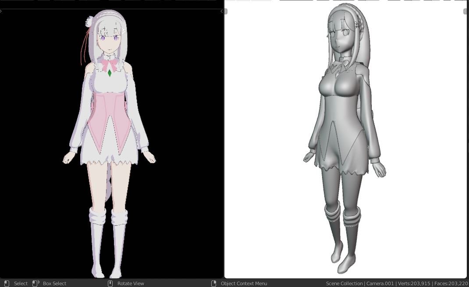Click the colored character in the left viewport
469x287 pixels.
pyautogui.click(x=110, y=144)
